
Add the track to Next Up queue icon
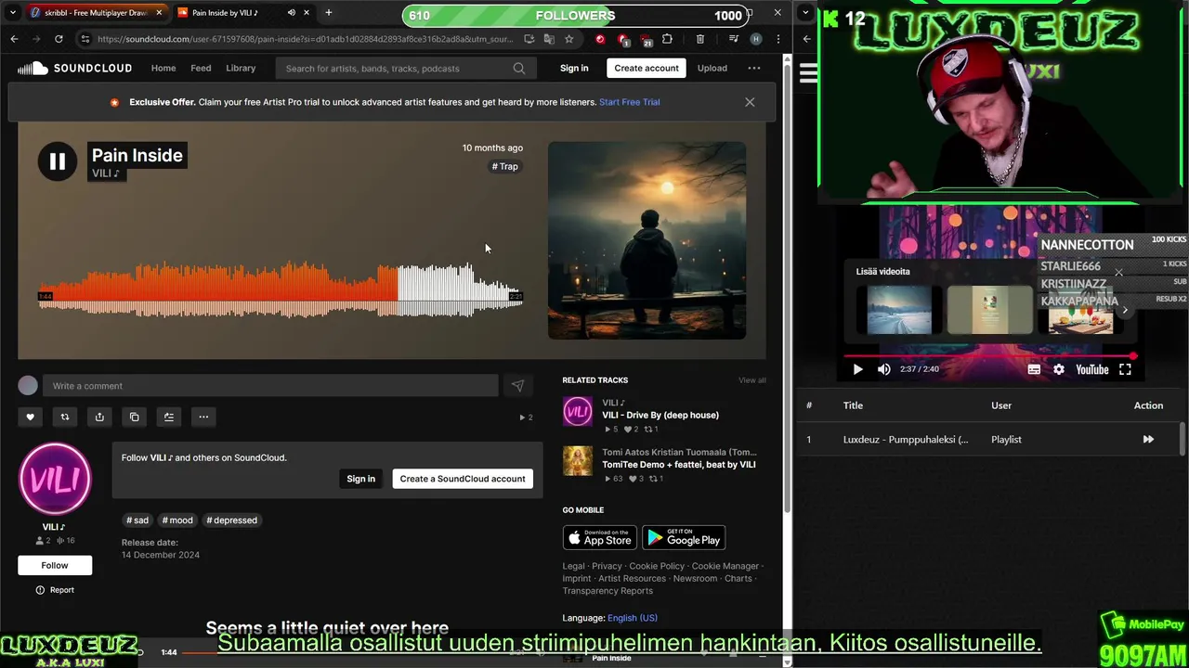pyautogui.click(x=169, y=417)
